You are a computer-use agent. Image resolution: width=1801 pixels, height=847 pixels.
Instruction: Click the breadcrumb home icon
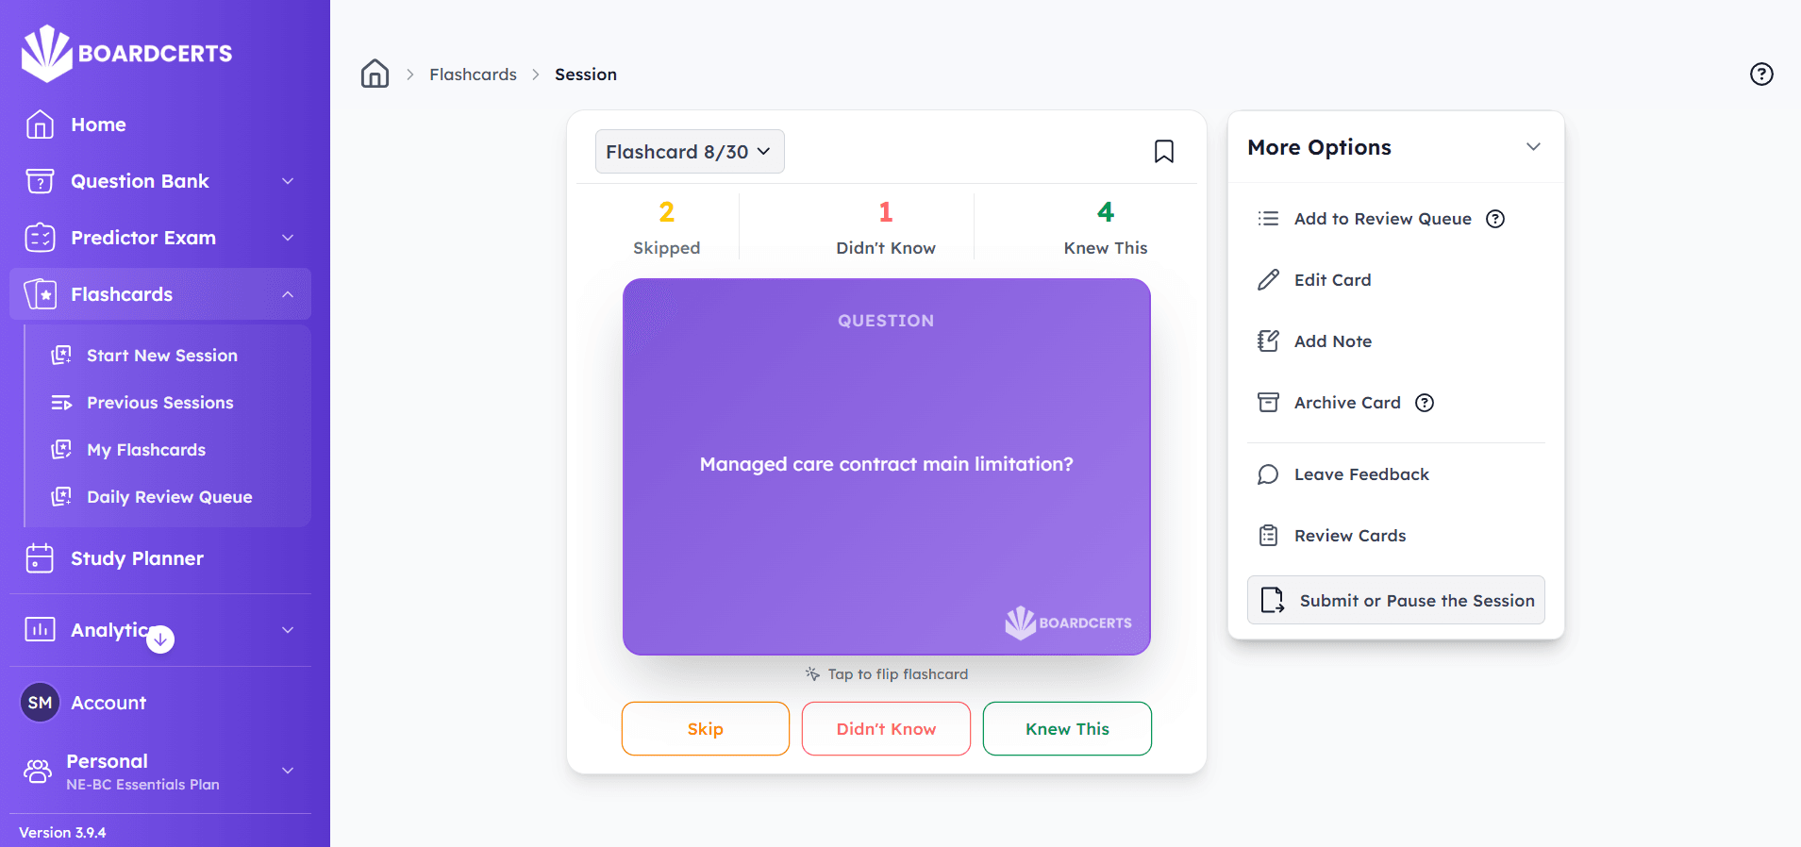pyautogui.click(x=375, y=74)
